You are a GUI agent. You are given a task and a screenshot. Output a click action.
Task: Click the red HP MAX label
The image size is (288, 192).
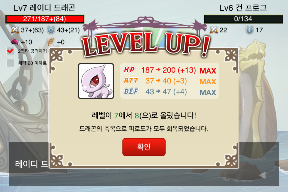[x=208, y=71]
